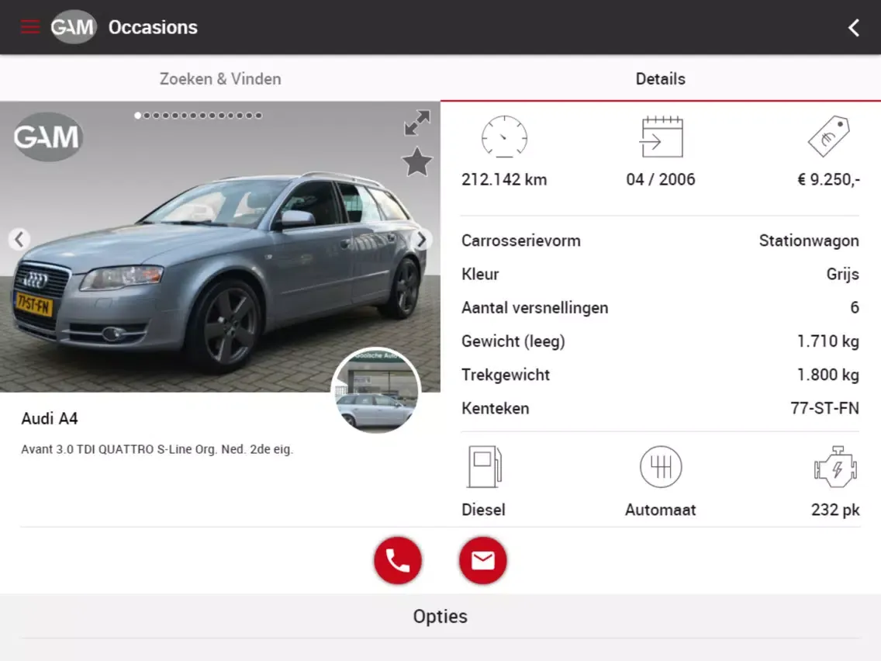This screenshot has height=661, width=881.
Task: Switch to Zoeken & Vinden tab
Action: [220, 78]
